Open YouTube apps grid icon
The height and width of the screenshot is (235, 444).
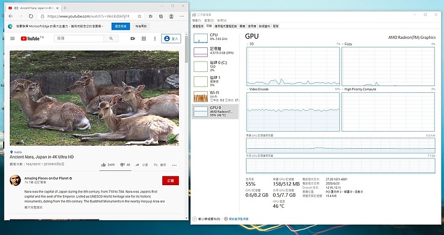pos(144,38)
